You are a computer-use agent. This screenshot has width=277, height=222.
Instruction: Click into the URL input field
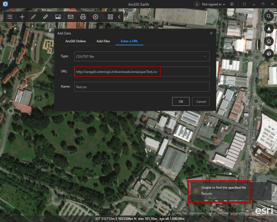(x=142, y=72)
